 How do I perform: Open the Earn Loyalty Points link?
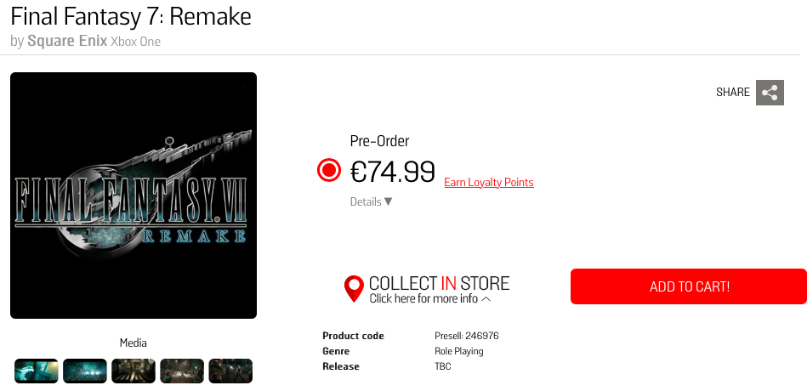click(x=489, y=183)
